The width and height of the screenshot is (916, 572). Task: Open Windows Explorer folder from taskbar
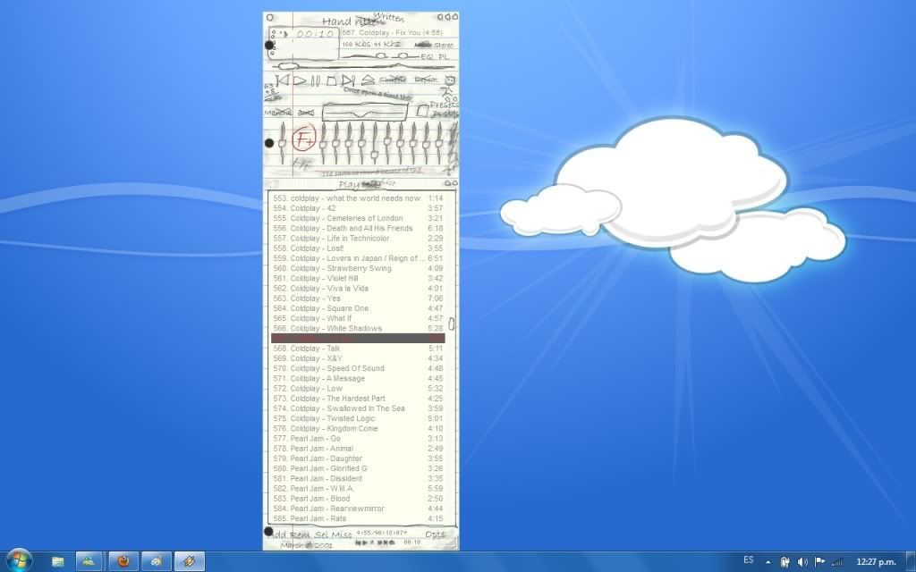[x=58, y=561]
